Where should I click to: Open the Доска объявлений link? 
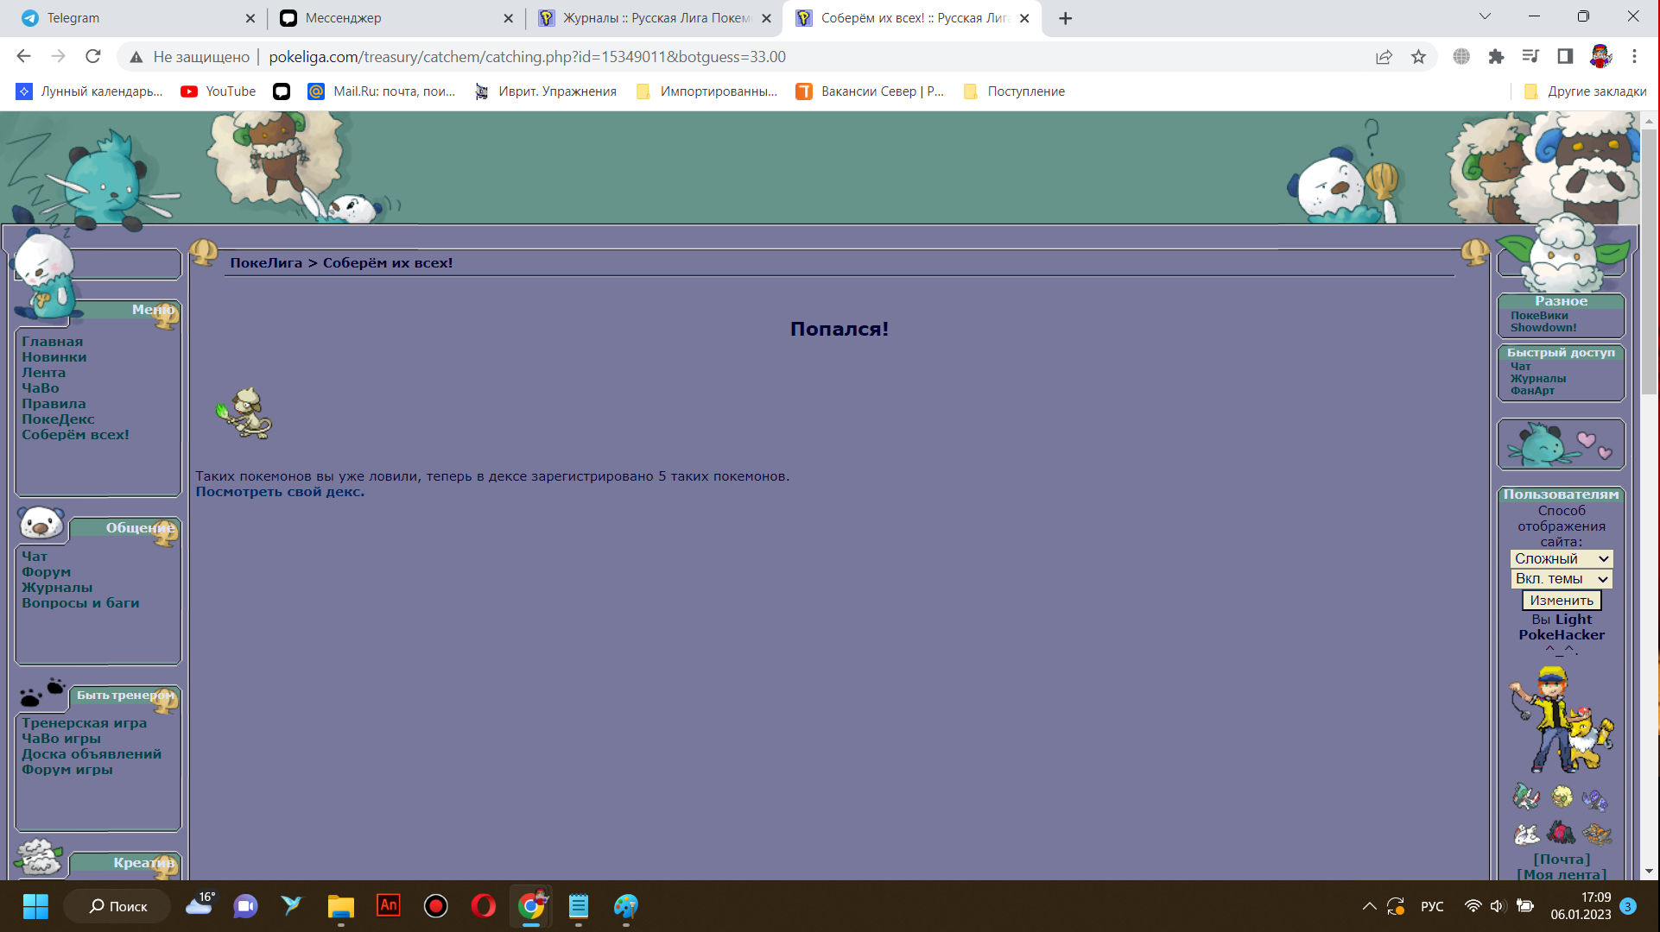coord(92,754)
